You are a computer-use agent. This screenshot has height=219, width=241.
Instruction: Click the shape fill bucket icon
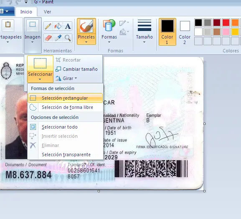[x=123, y=32]
